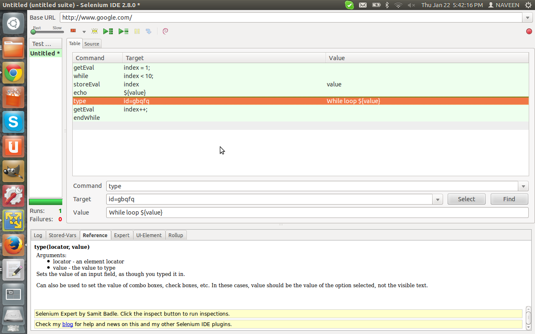This screenshot has height=334, width=535.
Task: Open the Stored-Vars tab
Action: click(63, 235)
